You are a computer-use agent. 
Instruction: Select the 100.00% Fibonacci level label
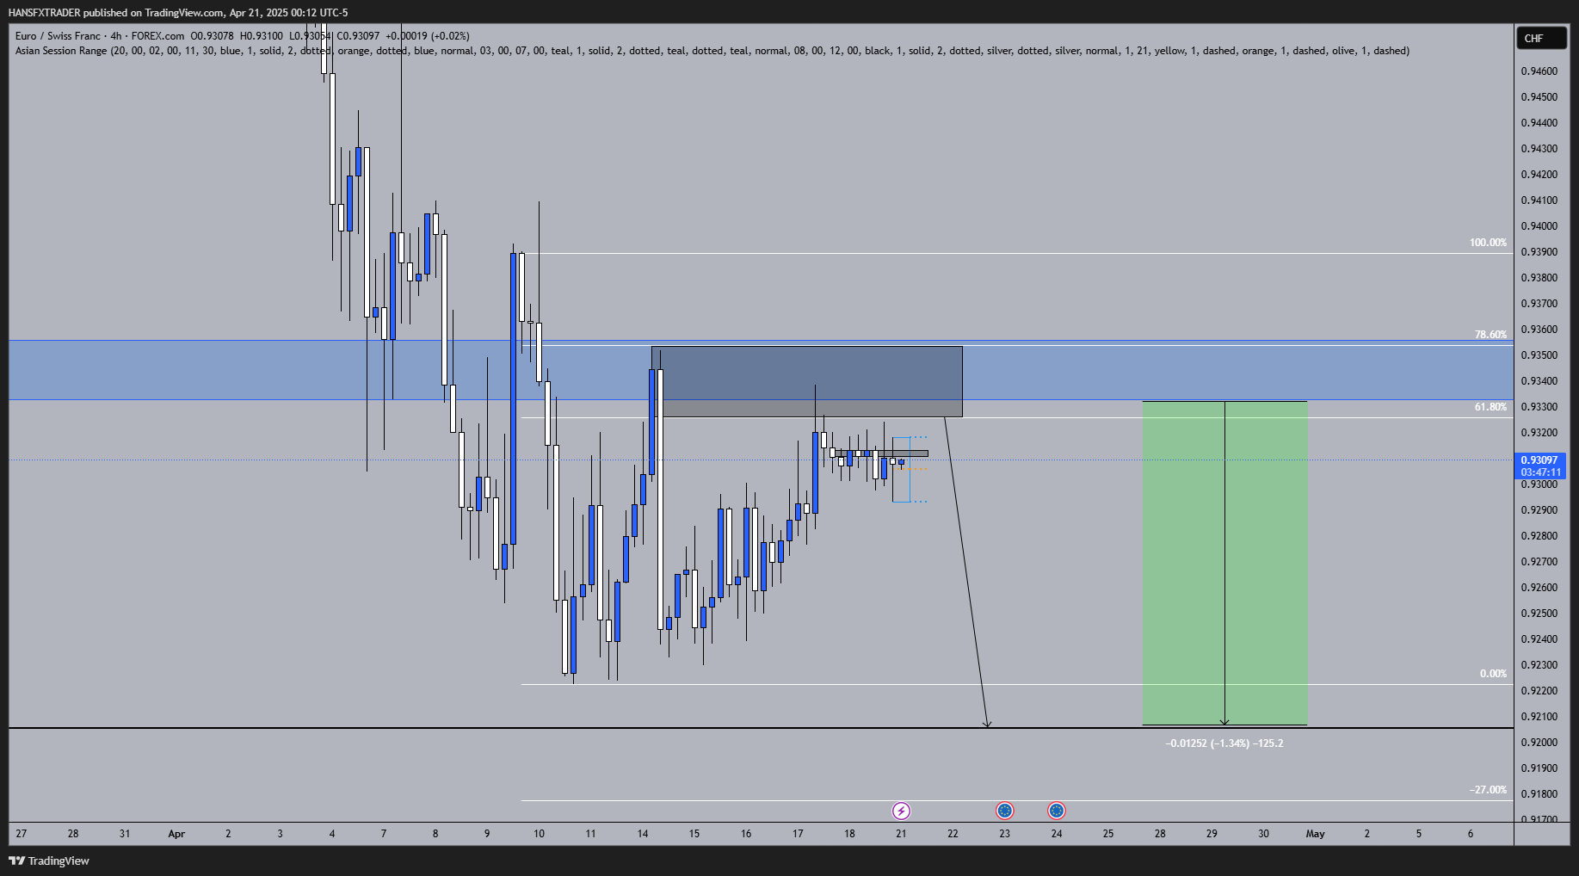coord(1488,243)
